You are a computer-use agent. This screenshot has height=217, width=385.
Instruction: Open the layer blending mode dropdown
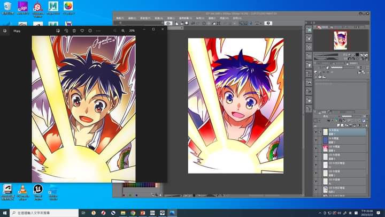329,116
